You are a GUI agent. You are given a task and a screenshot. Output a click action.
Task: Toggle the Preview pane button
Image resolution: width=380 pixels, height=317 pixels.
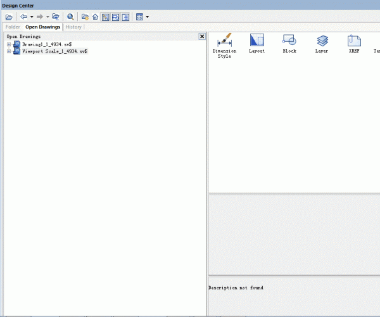(116, 17)
